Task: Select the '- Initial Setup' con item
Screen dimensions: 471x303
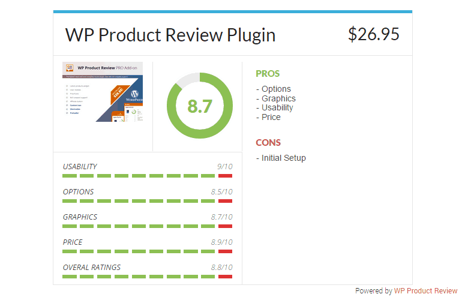Action: 281,158
